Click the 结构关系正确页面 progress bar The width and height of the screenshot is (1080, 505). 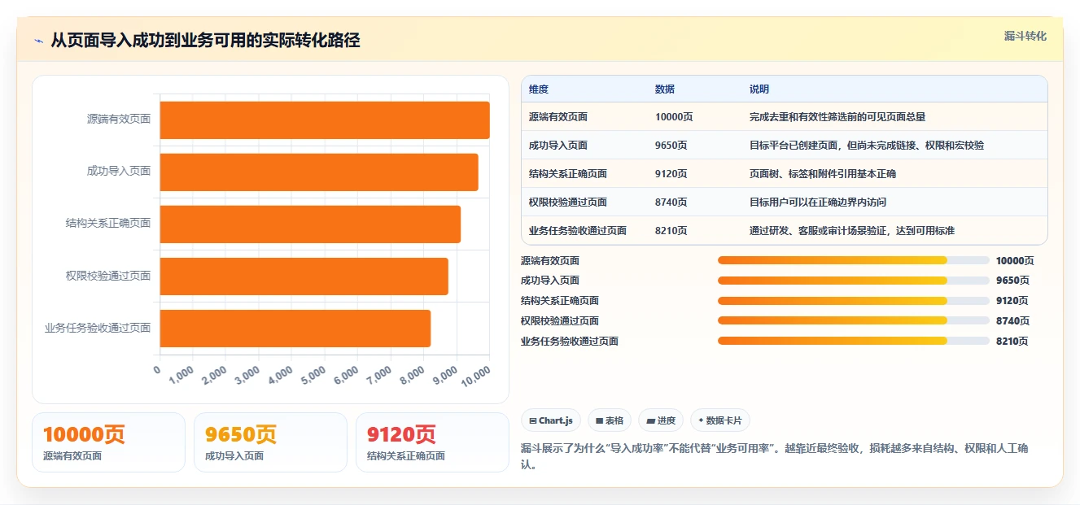(853, 300)
